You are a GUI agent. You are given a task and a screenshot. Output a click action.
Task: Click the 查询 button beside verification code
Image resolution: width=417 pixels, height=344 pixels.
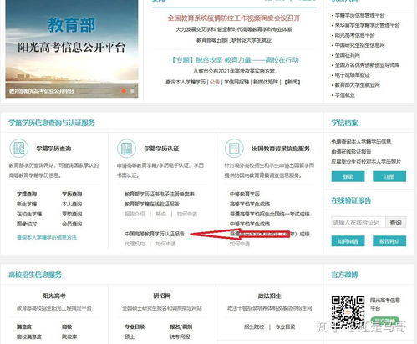click(x=395, y=222)
